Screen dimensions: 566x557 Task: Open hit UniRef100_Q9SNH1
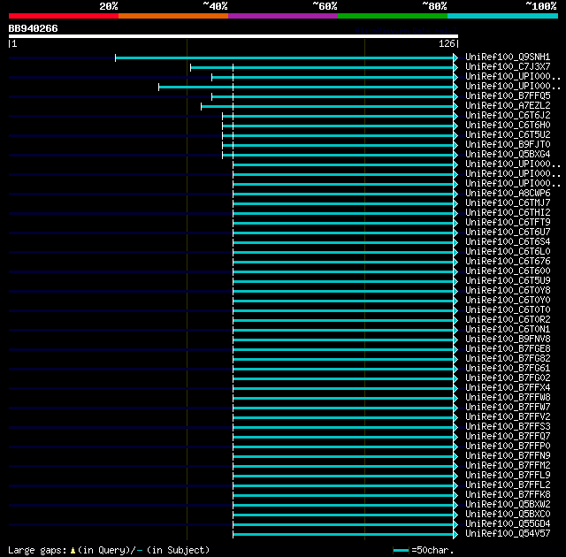508,57
